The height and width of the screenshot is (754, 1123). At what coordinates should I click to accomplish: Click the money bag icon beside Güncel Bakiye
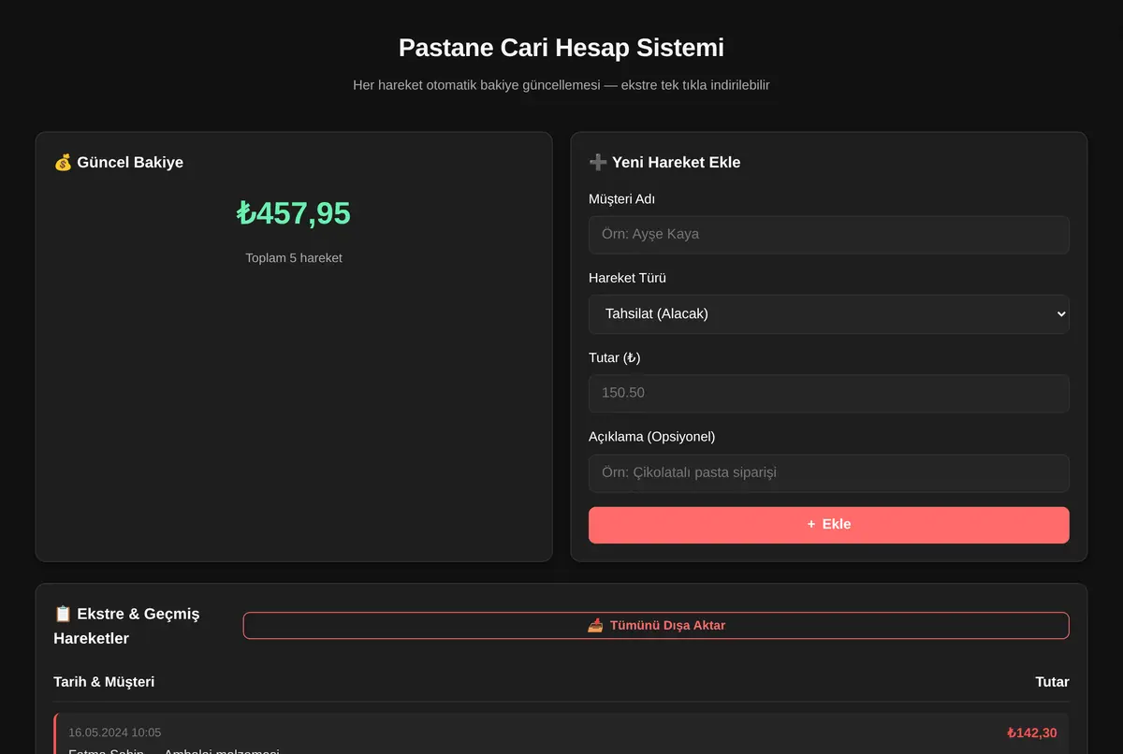pos(63,163)
